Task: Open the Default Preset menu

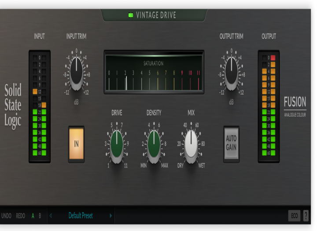Action: 81,216
